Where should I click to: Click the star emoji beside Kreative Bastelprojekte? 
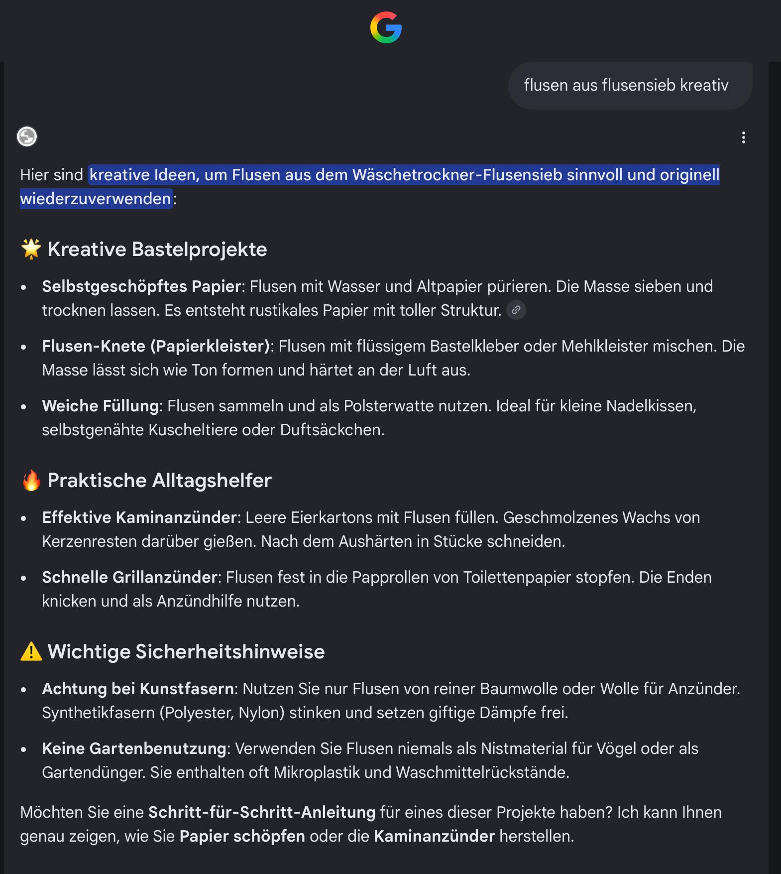tap(31, 249)
